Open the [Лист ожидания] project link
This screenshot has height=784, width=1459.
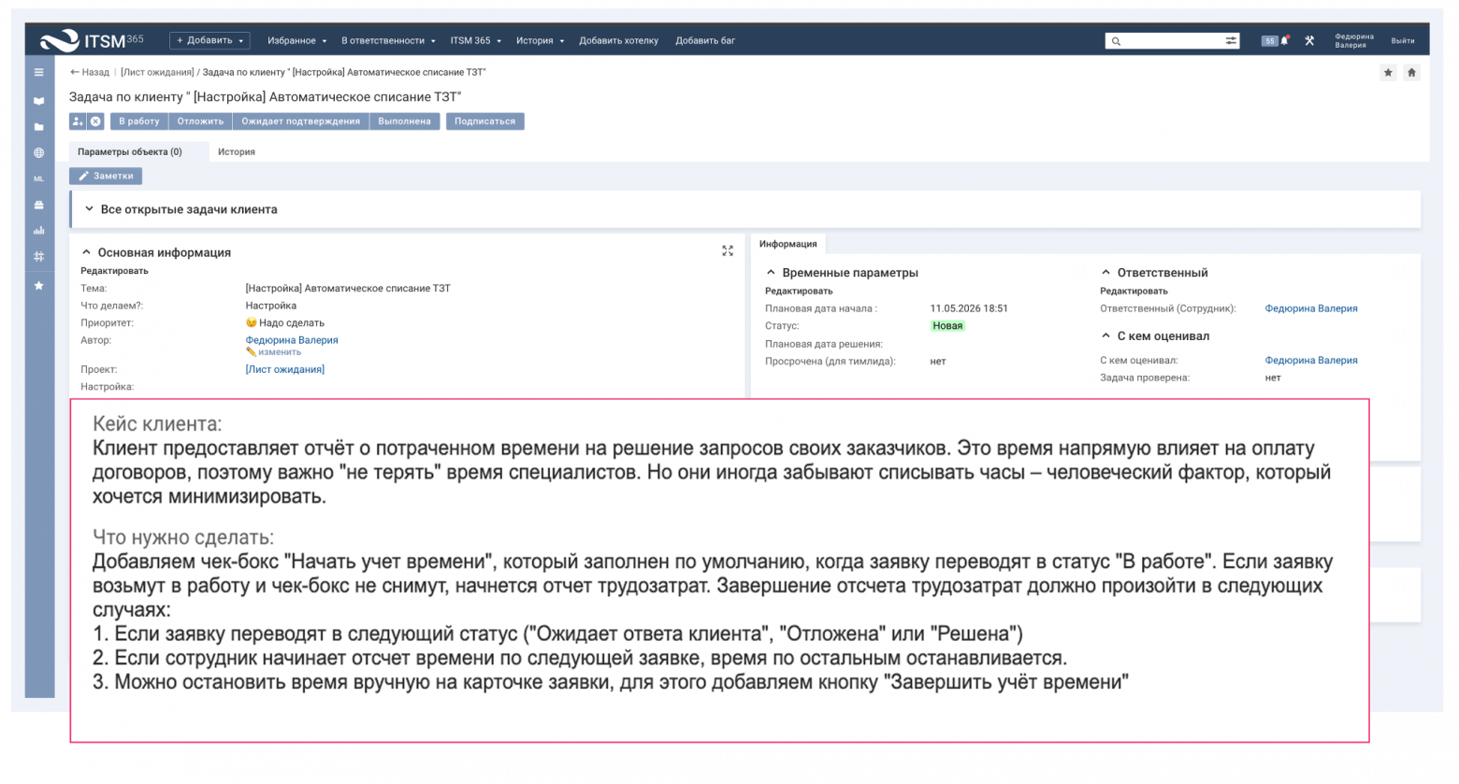pos(285,369)
